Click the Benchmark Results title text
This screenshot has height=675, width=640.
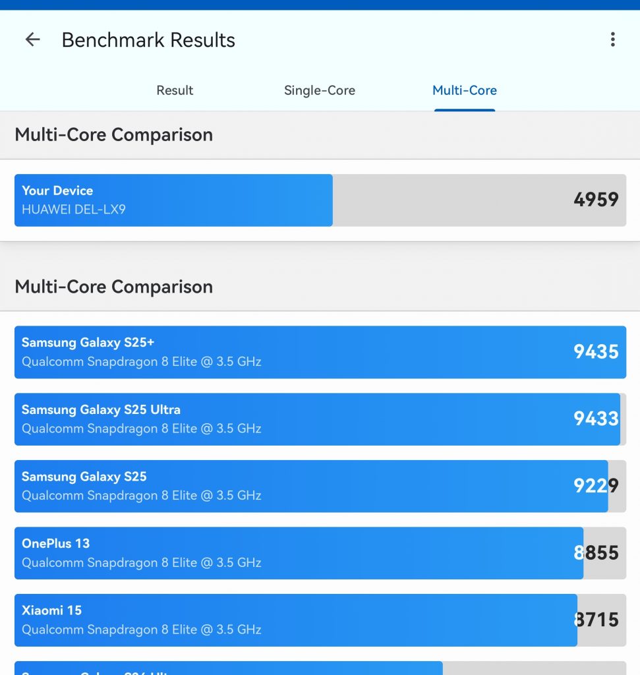(148, 40)
